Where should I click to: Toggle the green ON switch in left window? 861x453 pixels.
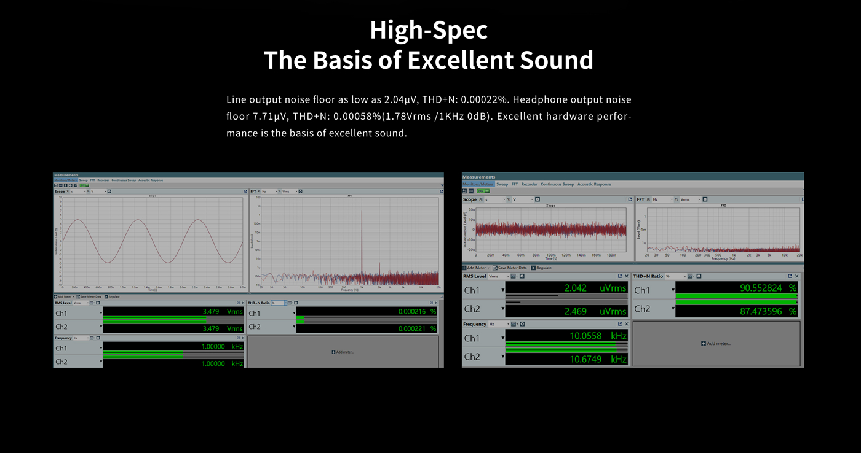click(83, 185)
